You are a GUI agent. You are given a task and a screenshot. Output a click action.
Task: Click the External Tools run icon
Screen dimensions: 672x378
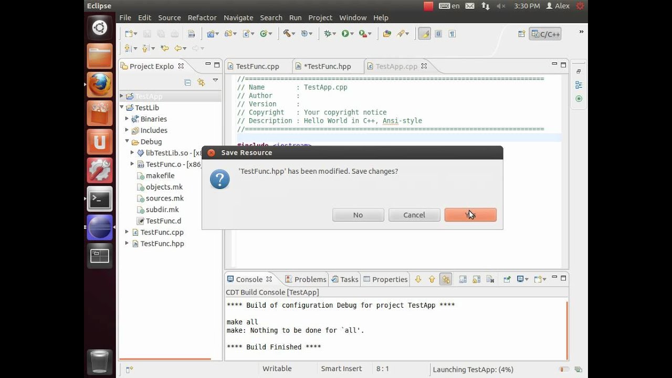(363, 34)
